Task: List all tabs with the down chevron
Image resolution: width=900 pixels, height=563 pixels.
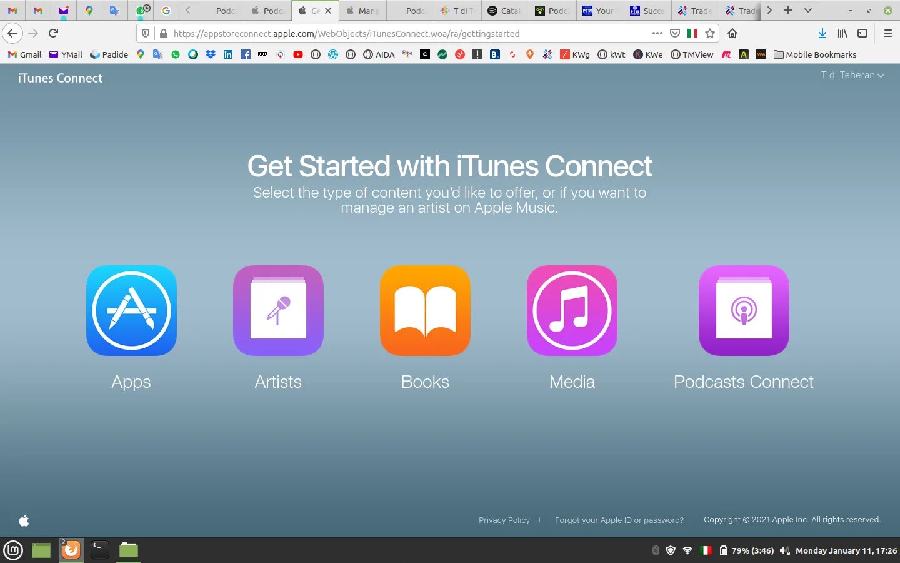Action: (808, 11)
